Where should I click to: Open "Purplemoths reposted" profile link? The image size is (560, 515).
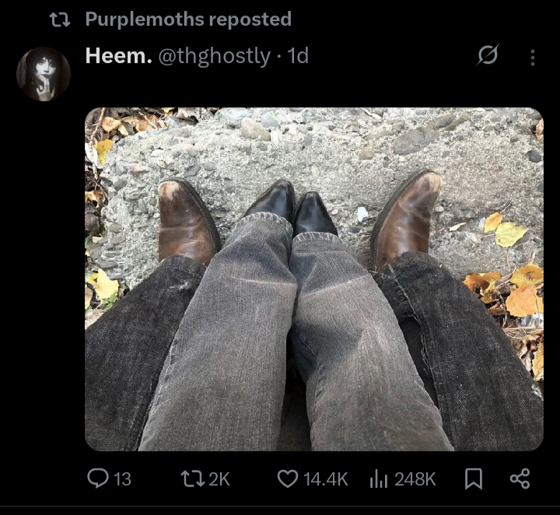coord(188,19)
